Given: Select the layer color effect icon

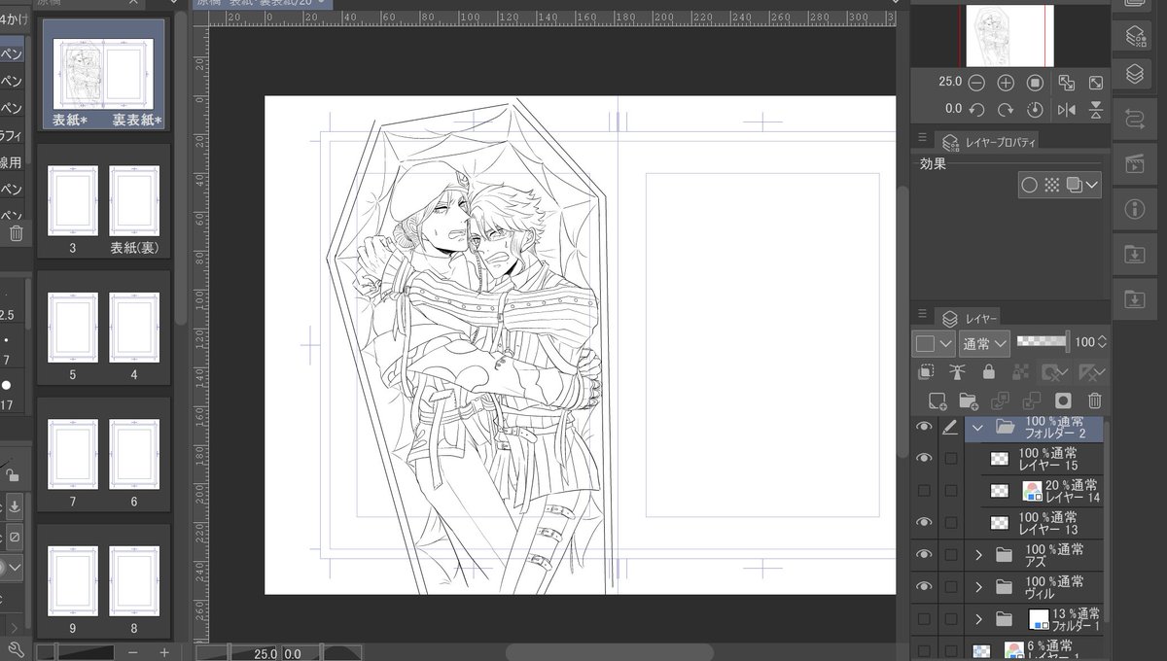Looking at the screenshot, I should pyautogui.click(x=1075, y=185).
